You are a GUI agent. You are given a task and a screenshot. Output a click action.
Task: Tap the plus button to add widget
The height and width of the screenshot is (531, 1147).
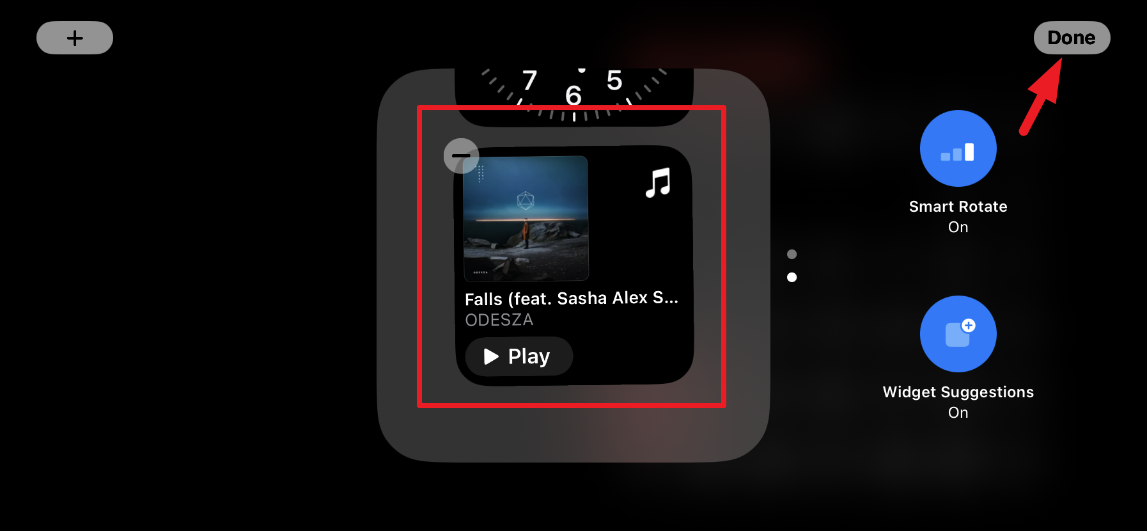[x=75, y=38]
